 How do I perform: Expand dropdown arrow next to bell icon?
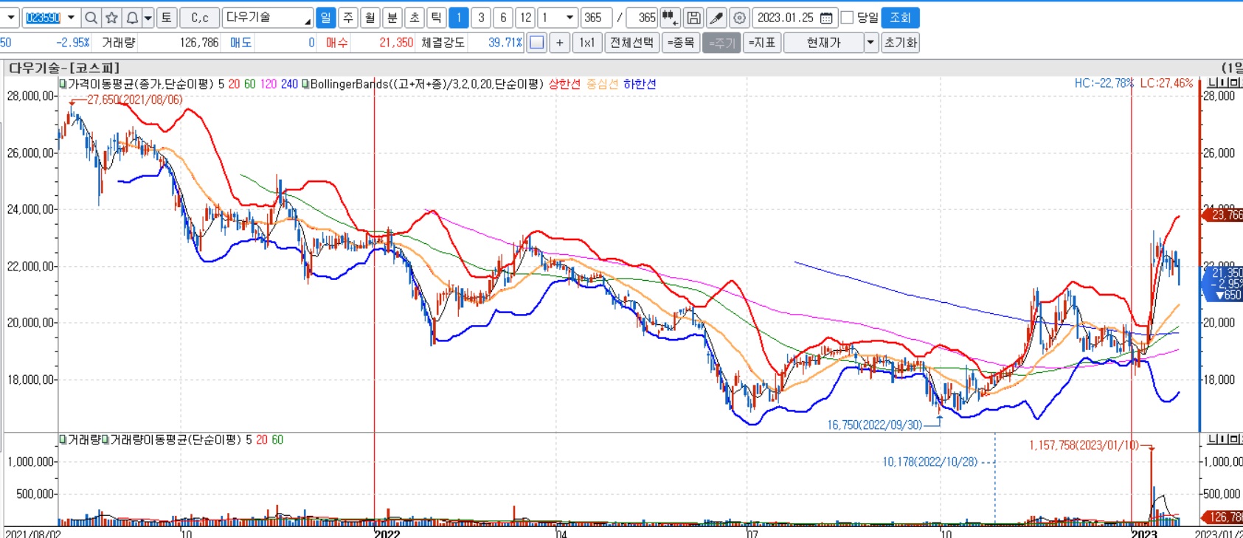(x=148, y=18)
